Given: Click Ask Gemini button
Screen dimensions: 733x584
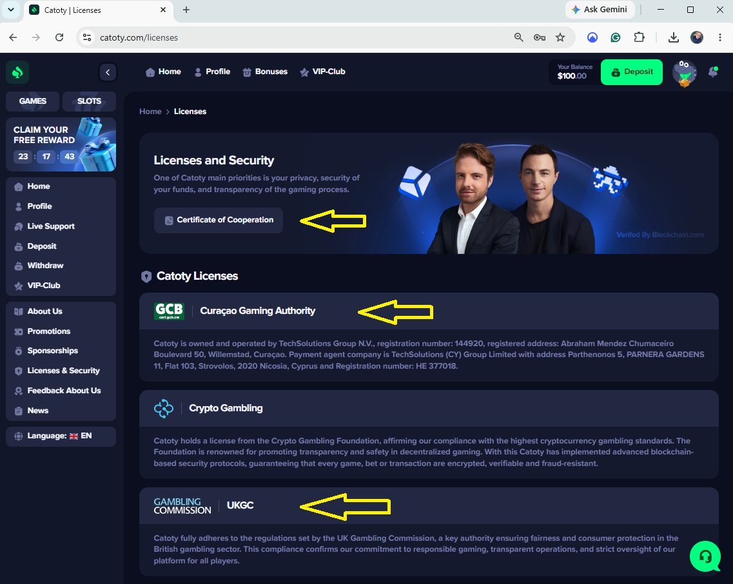Looking at the screenshot, I should point(600,10).
